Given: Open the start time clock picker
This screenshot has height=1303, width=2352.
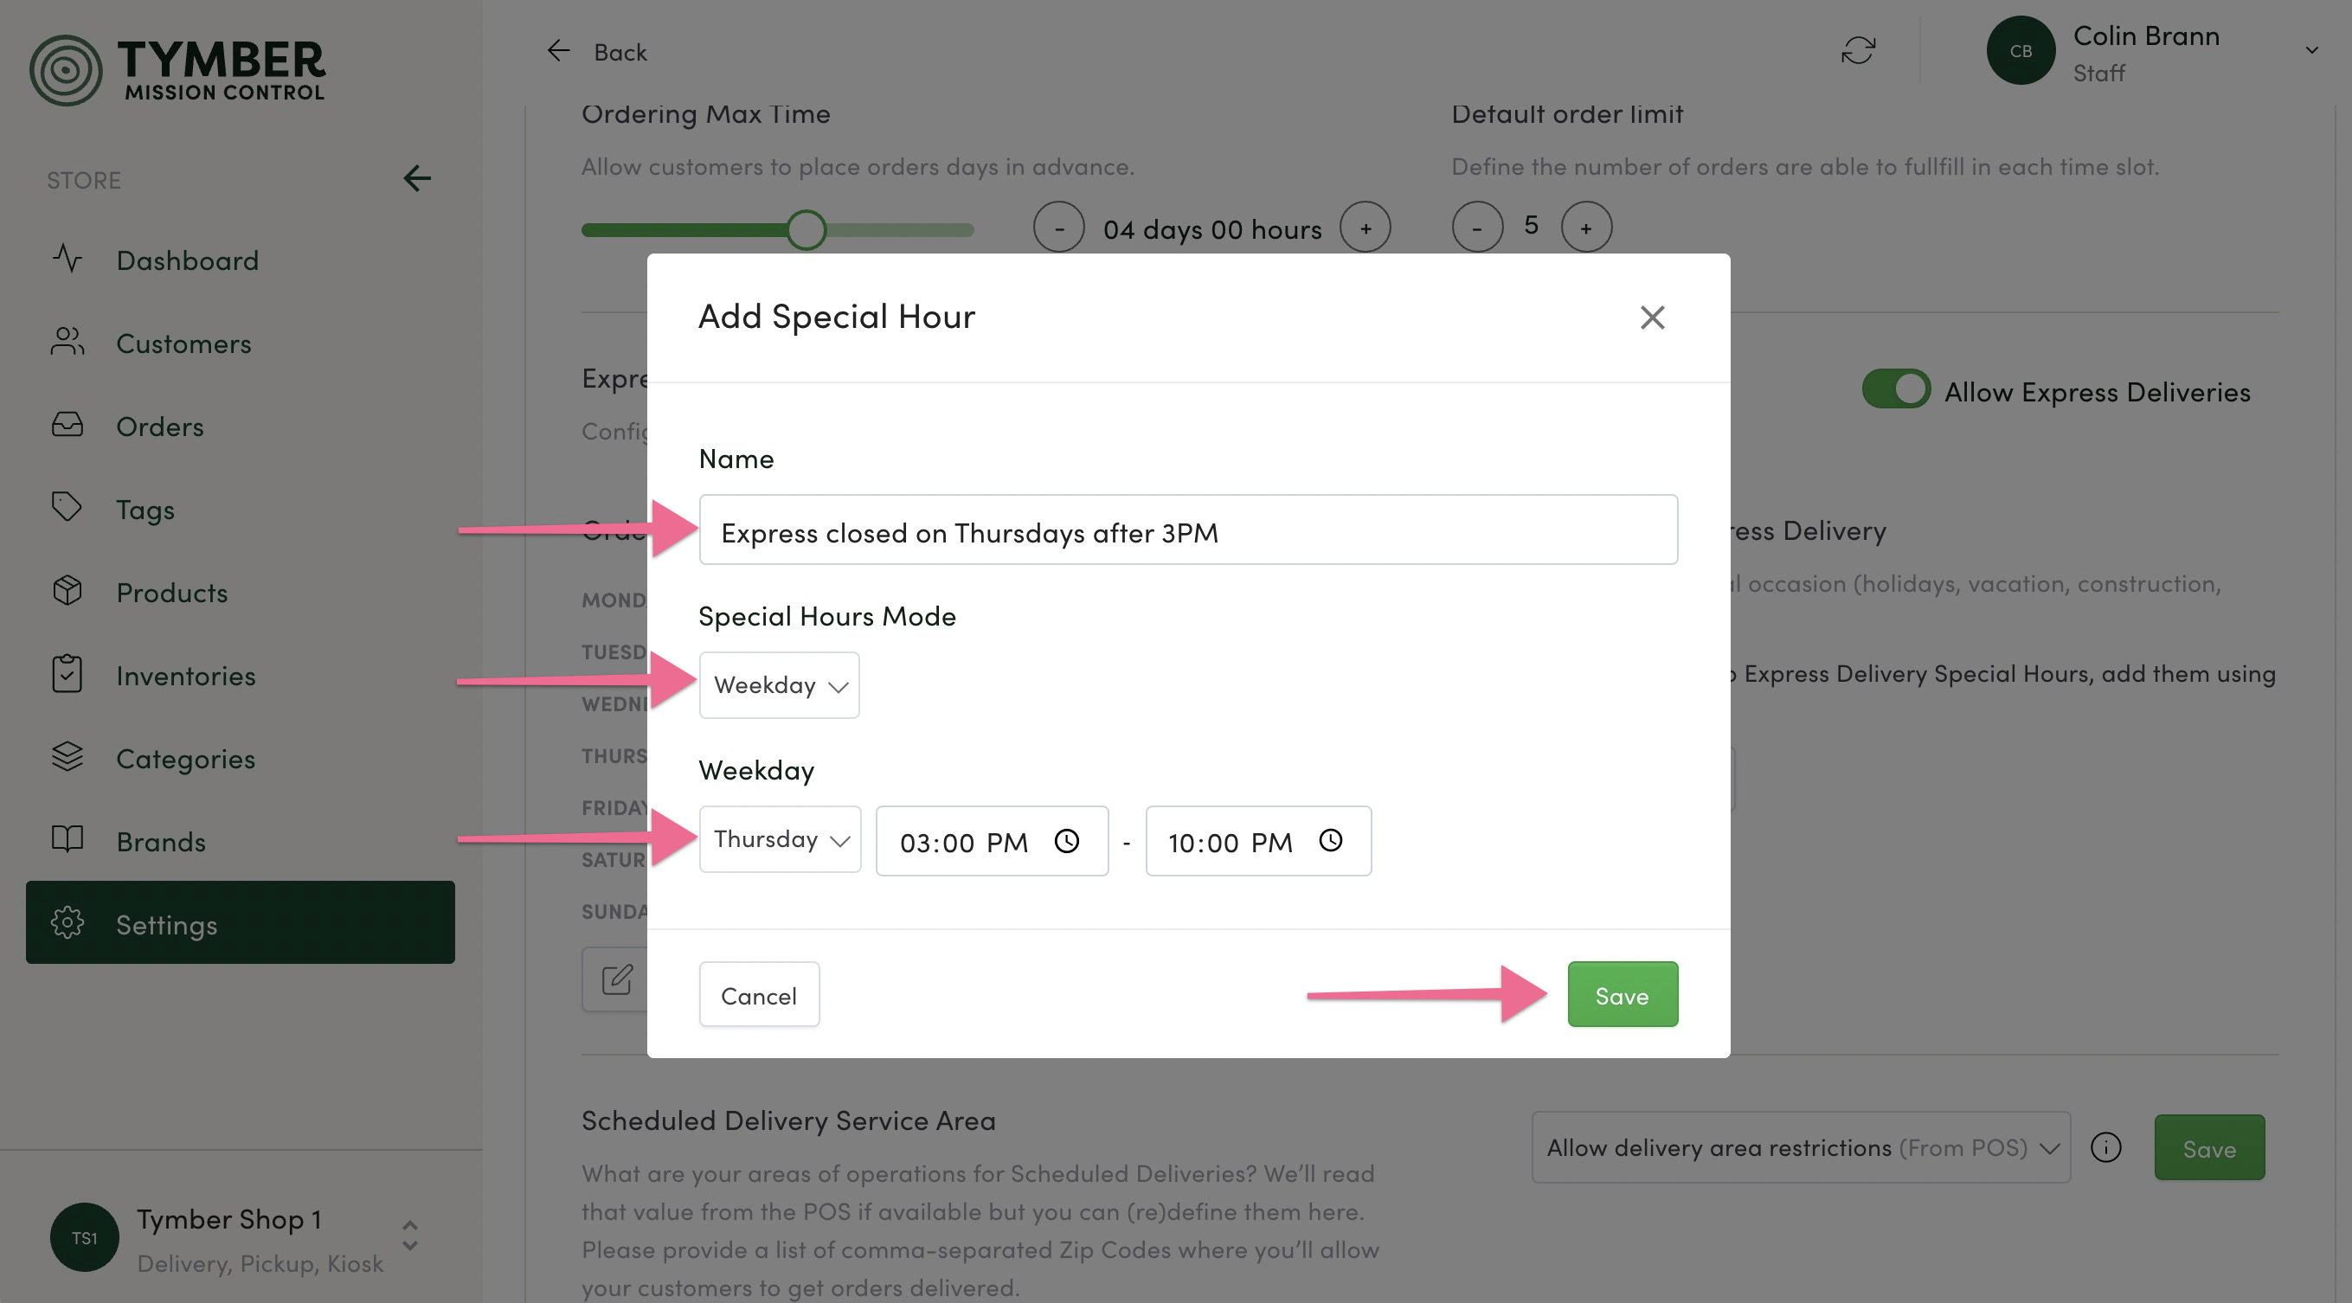Looking at the screenshot, I should (1066, 840).
